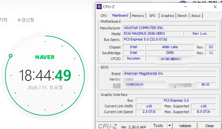
Task: Click the Current Link Speed 2.5 GT/s
Action: [149, 112]
